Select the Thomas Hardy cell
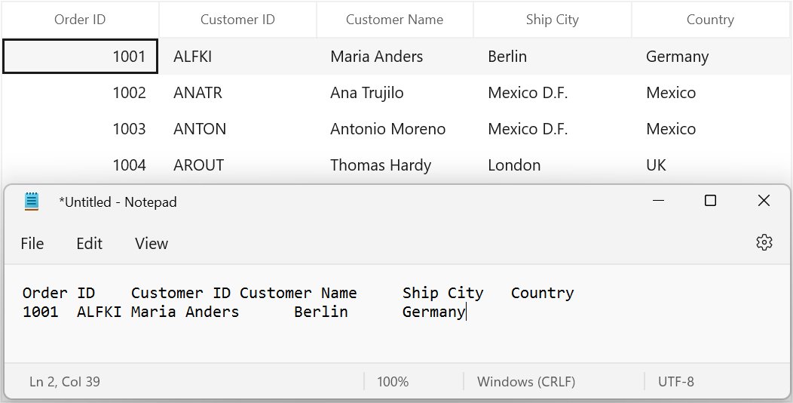793x403 pixels. coord(394,165)
